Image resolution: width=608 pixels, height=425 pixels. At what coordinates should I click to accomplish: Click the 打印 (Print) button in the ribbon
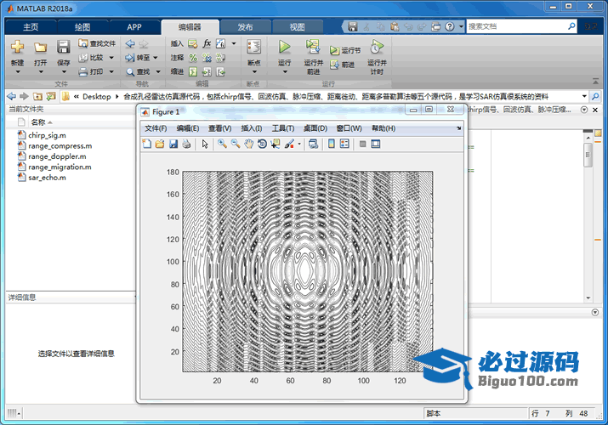point(91,71)
